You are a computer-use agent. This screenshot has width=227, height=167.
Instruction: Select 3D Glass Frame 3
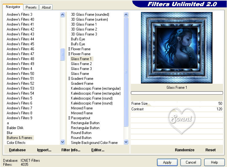point(84,34)
